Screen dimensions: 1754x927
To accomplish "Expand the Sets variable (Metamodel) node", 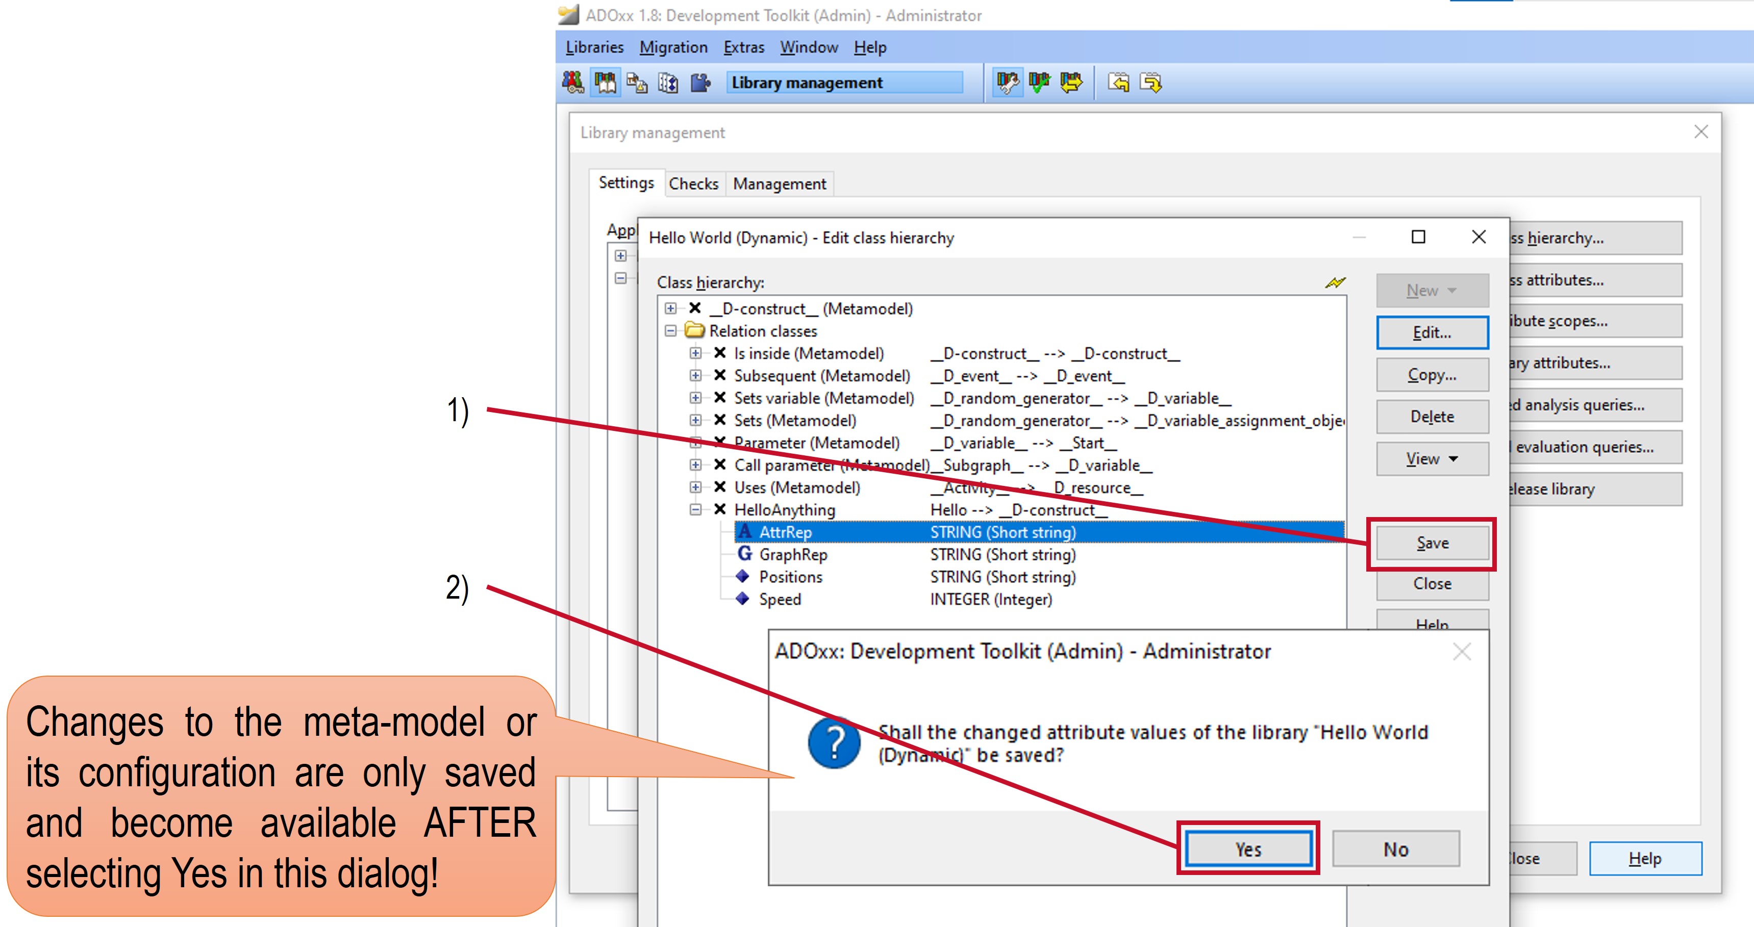I will pyautogui.click(x=695, y=398).
